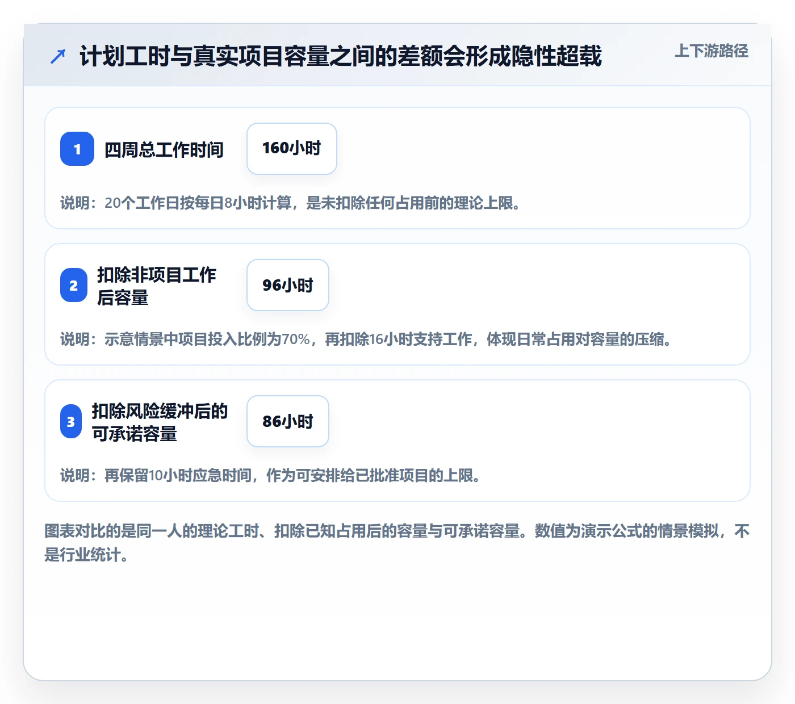Click the 扣除风险缓冲后的可承诺容量 label

[160, 422]
